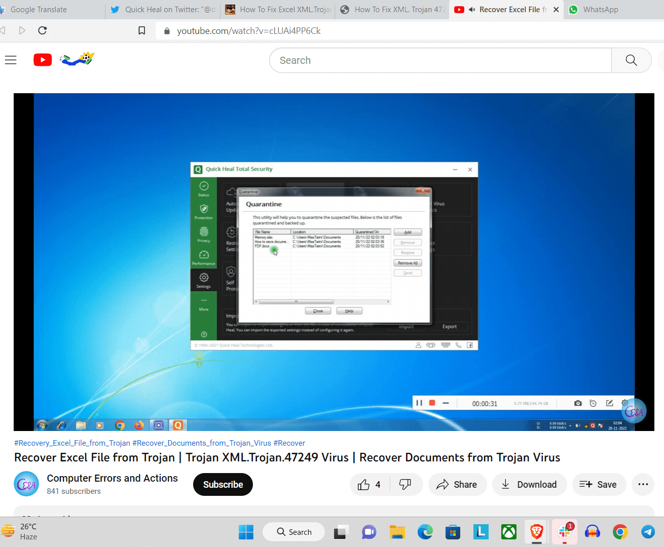Open the Save to playlist option

coord(598,485)
